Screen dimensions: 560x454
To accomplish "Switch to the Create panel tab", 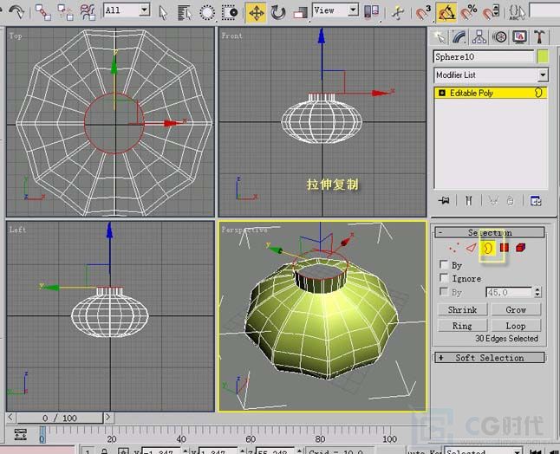I will (440, 36).
